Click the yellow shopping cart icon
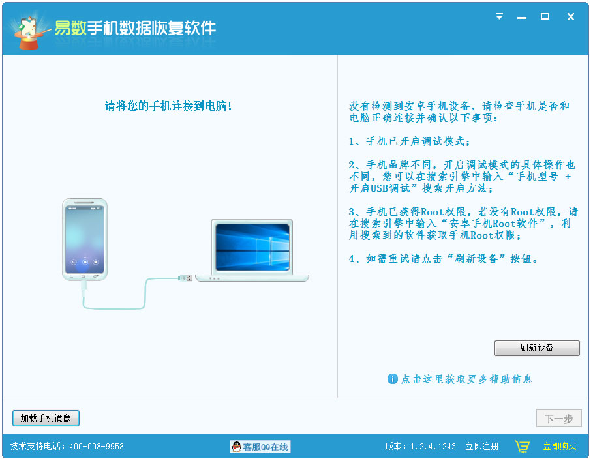This screenshot has width=593, height=461. (x=522, y=446)
